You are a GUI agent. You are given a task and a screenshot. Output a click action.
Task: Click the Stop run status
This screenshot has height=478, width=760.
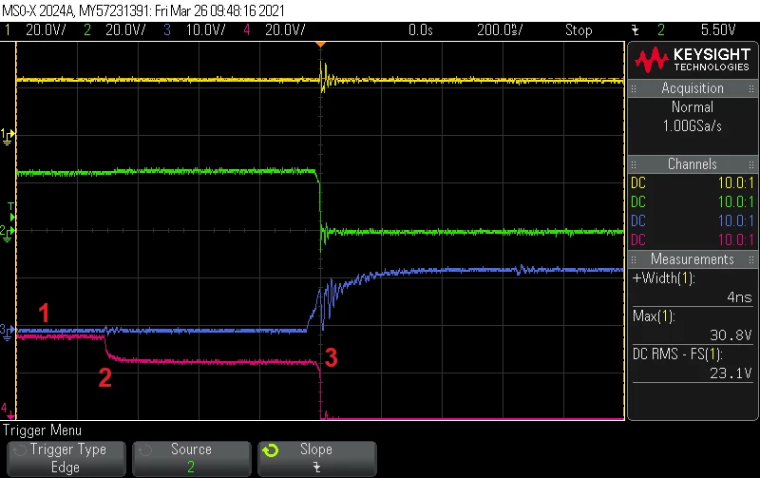(579, 30)
